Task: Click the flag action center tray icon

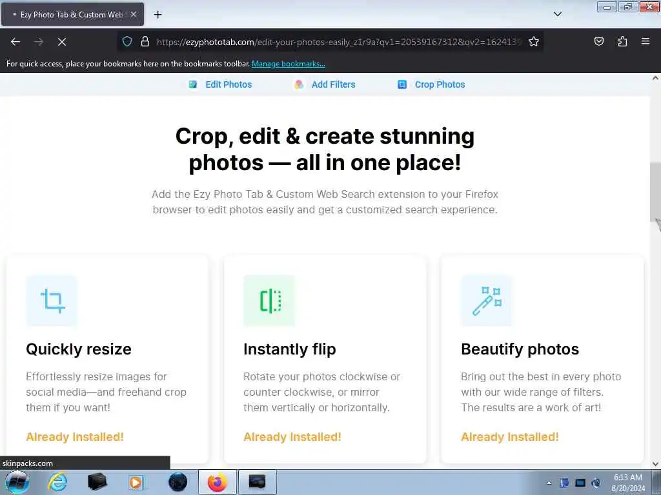Action: (x=564, y=483)
